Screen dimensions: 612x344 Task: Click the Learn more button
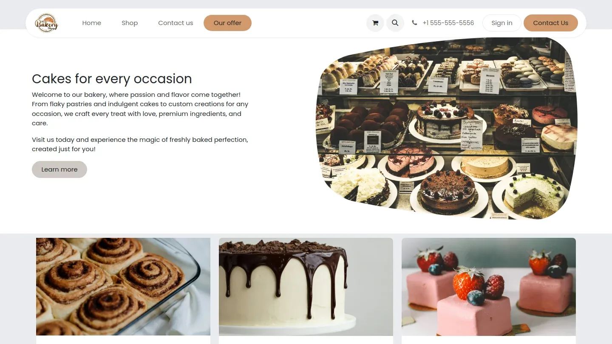tap(59, 169)
